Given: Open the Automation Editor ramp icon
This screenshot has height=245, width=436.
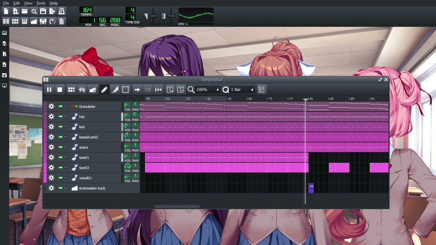Looking at the screenshot, I should pyautogui.click(x=34, y=21).
